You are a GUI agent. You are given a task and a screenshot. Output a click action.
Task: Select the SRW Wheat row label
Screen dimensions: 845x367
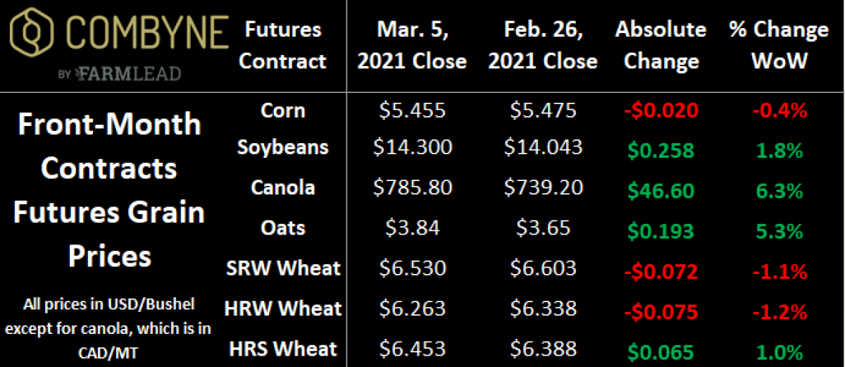[282, 268]
